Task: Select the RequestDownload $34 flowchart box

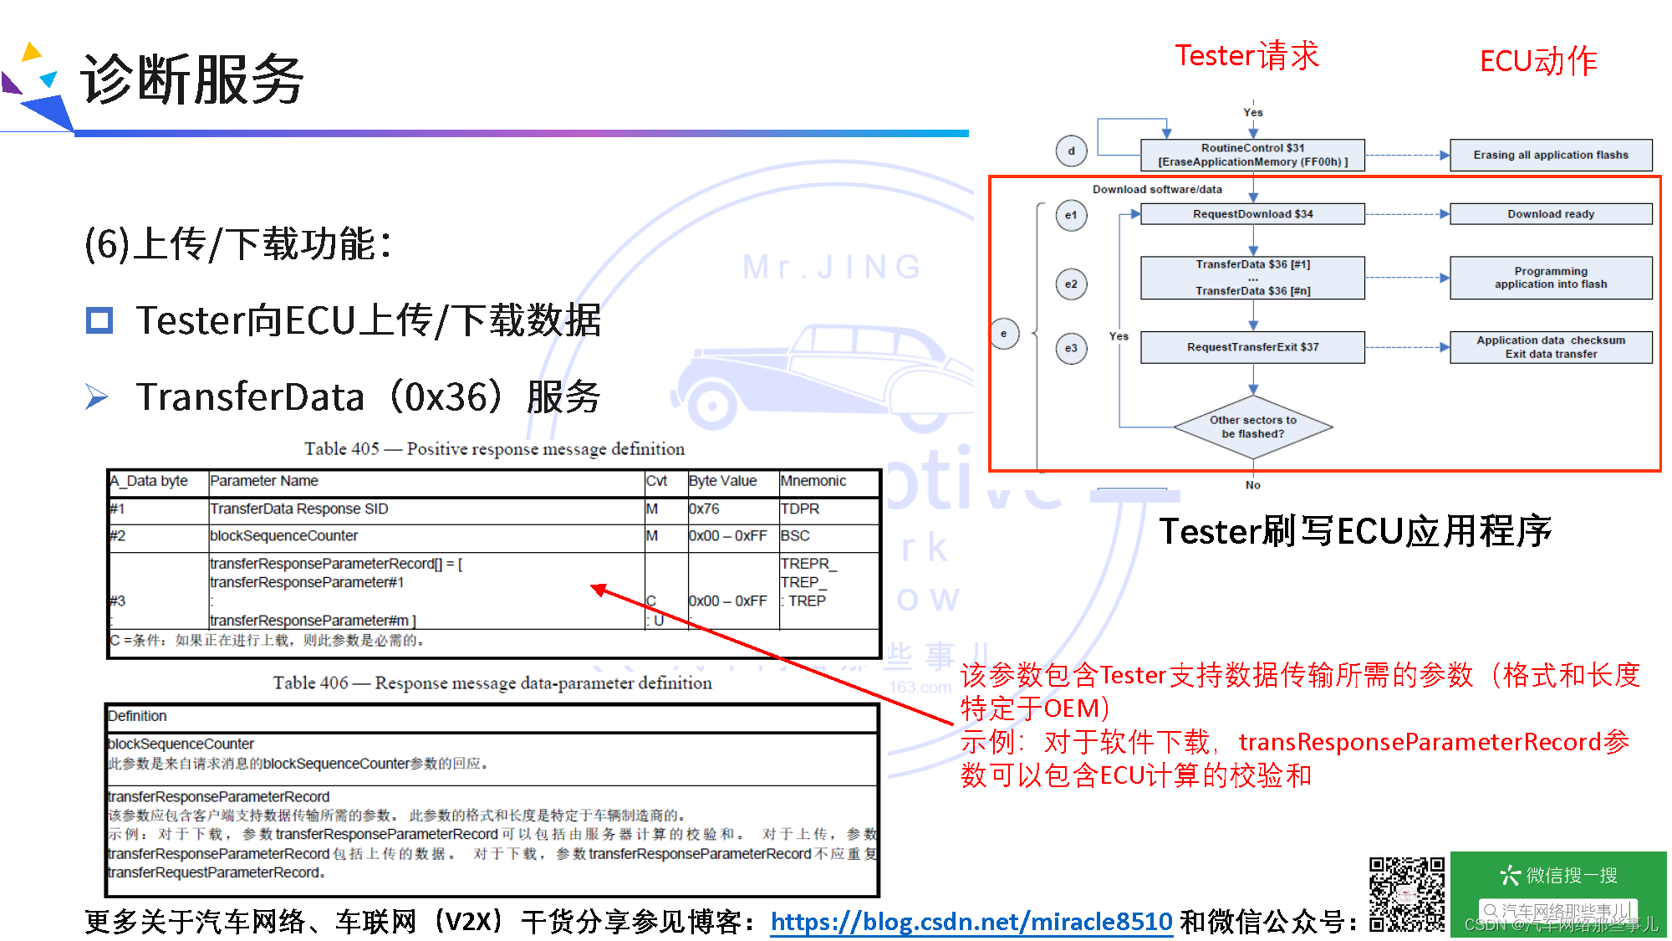Action: 1252,214
